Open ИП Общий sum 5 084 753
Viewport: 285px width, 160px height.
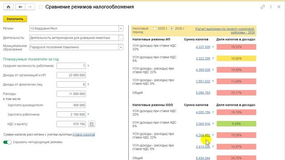[x=203, y=93]
